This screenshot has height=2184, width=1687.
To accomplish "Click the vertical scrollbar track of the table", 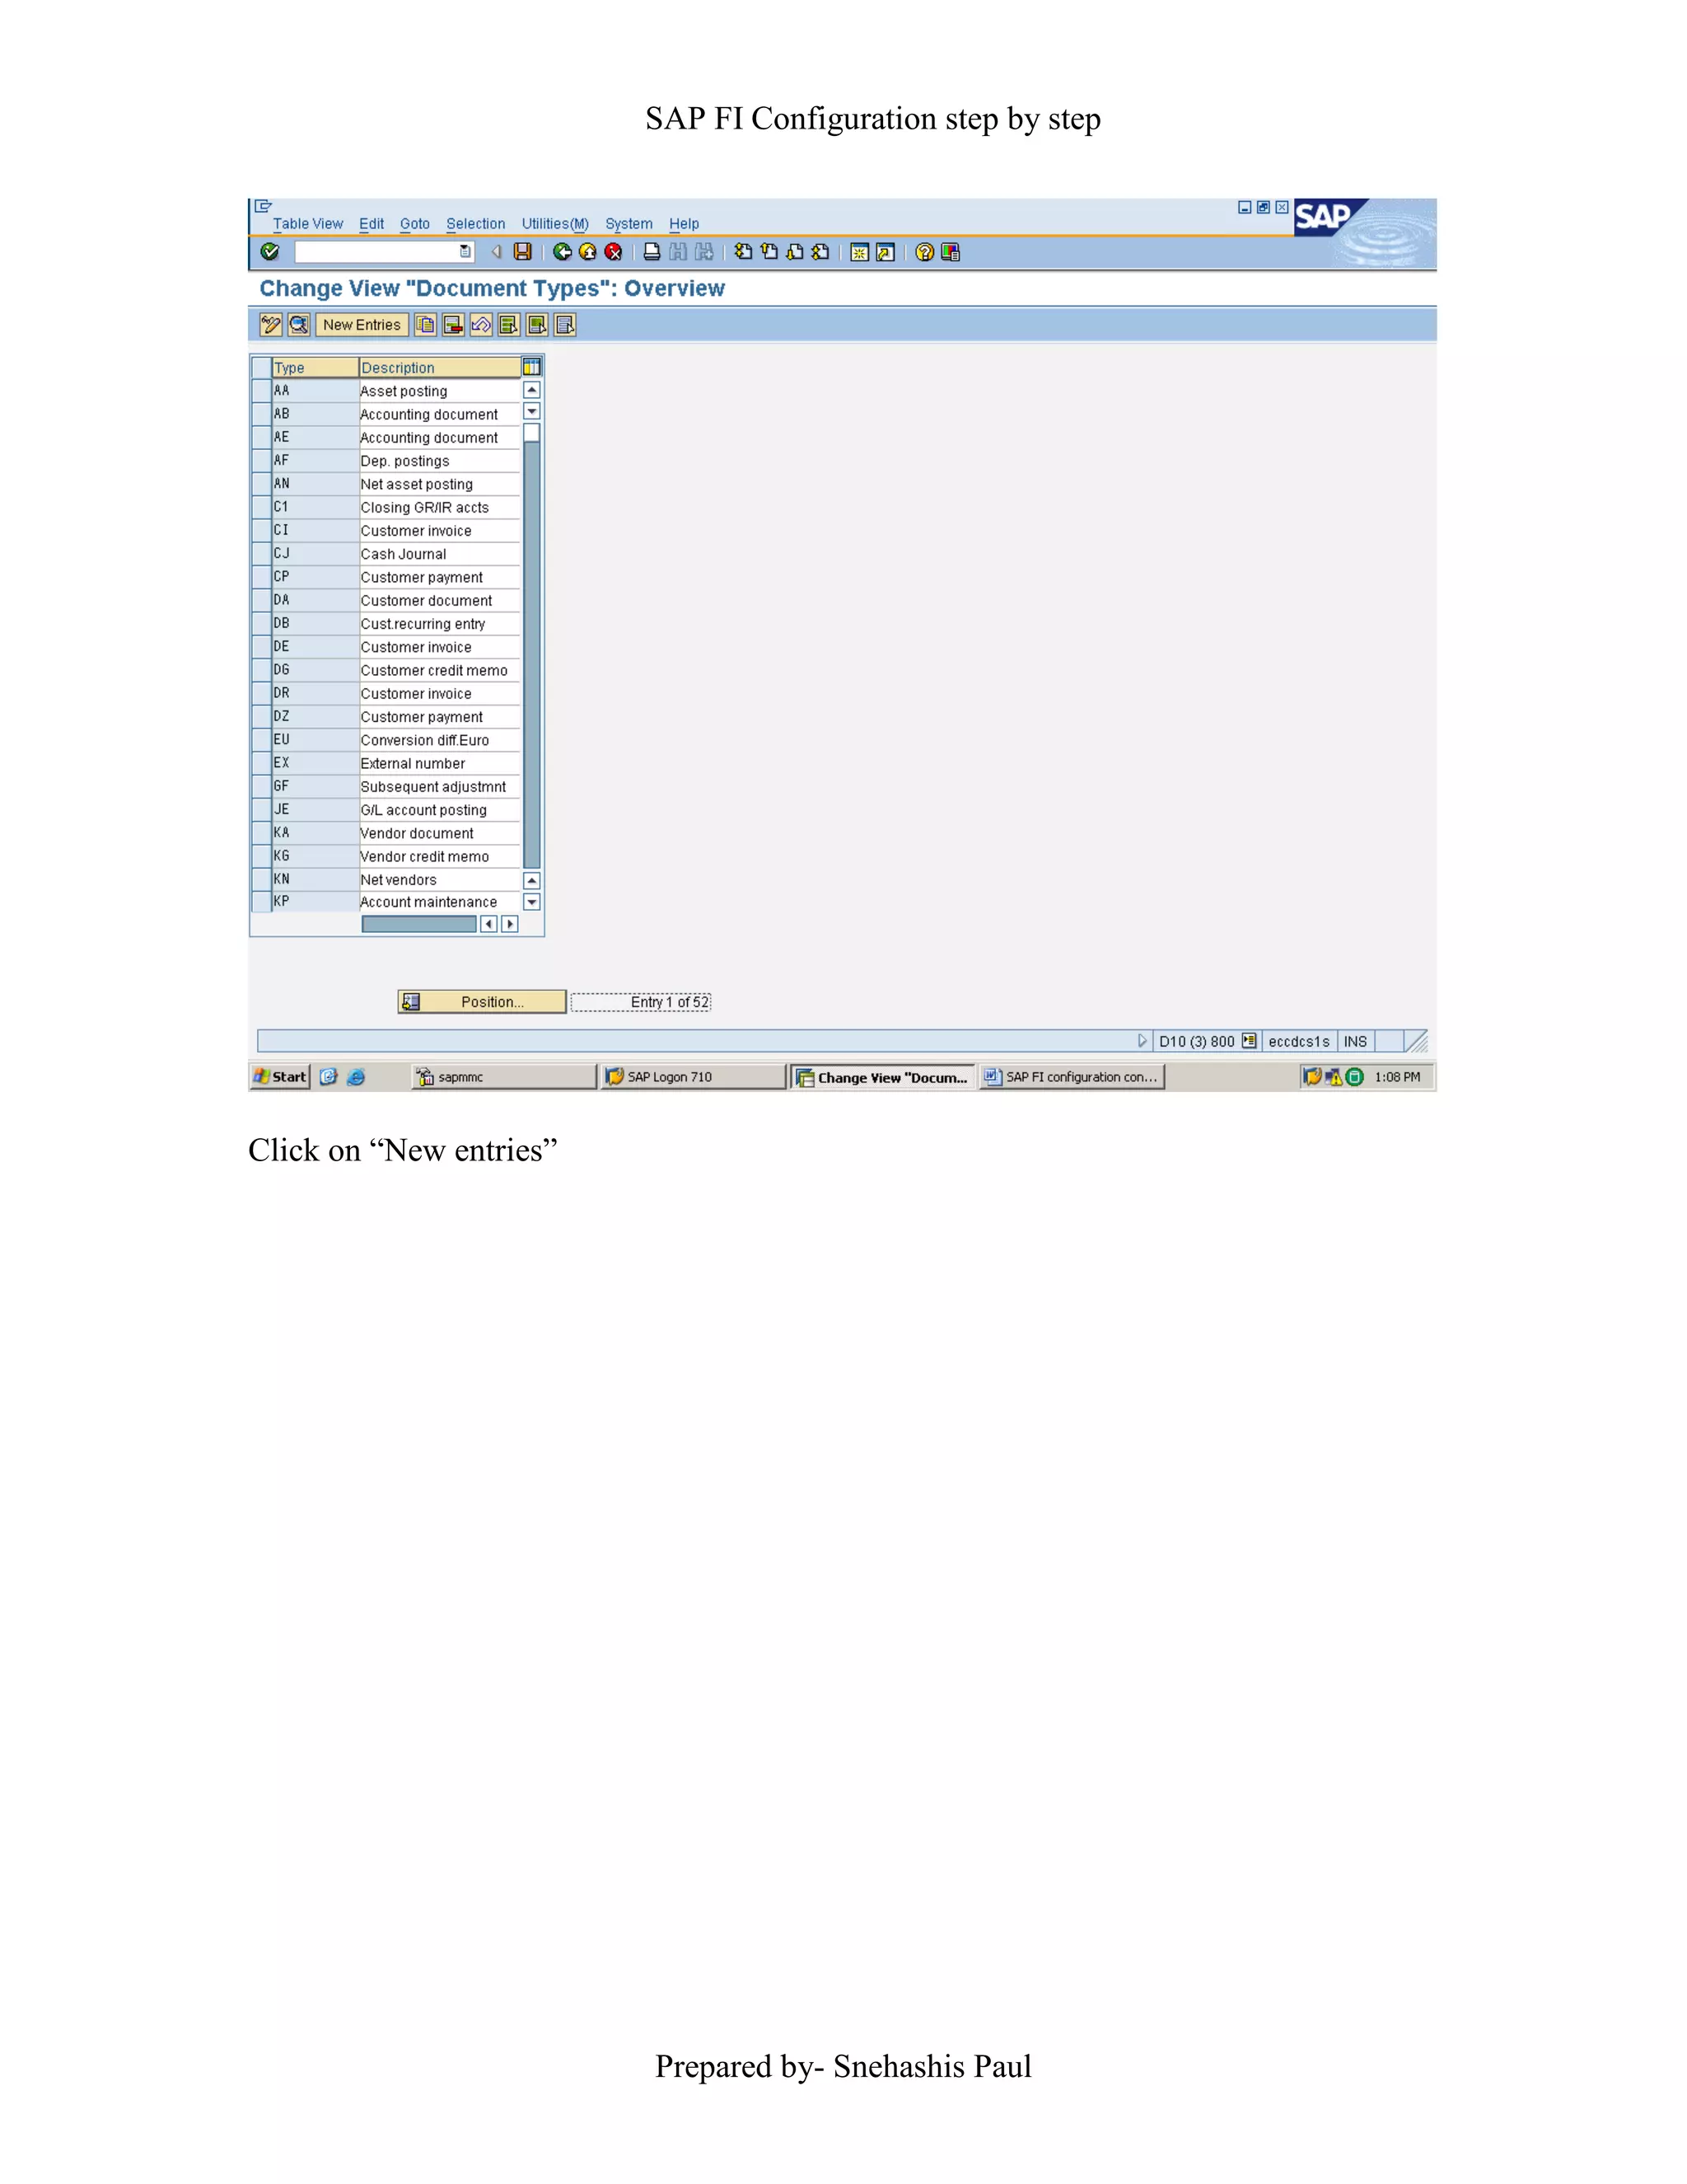I will (x=531, y=655).
